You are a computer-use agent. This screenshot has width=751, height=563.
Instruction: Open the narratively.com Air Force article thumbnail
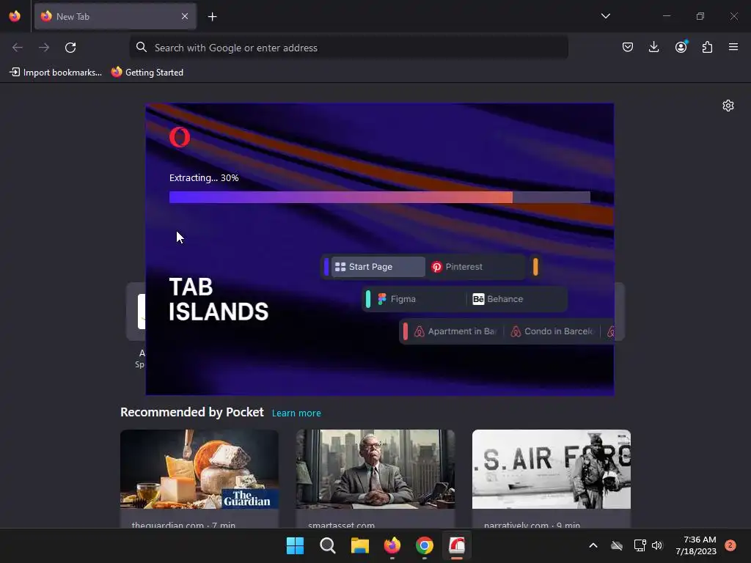tap(552, 469)
